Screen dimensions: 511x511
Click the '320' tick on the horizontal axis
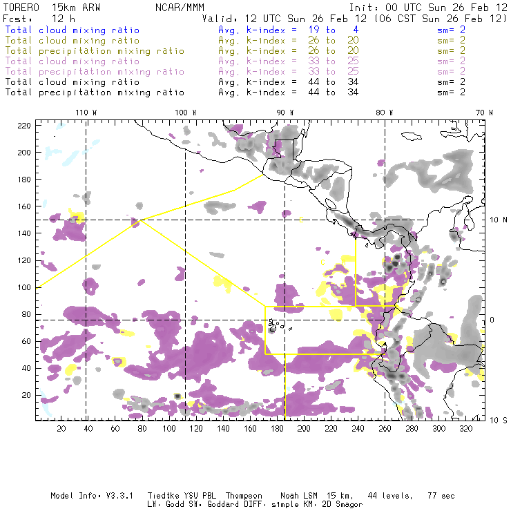coord(465,429)
